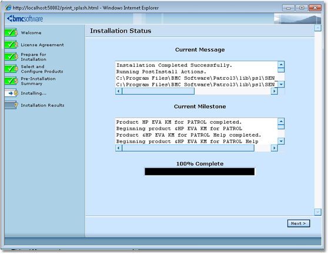The image size is (328, 254).
Task: Click scroll left arrow in Current Milestone box
Action: click(119, 148)
